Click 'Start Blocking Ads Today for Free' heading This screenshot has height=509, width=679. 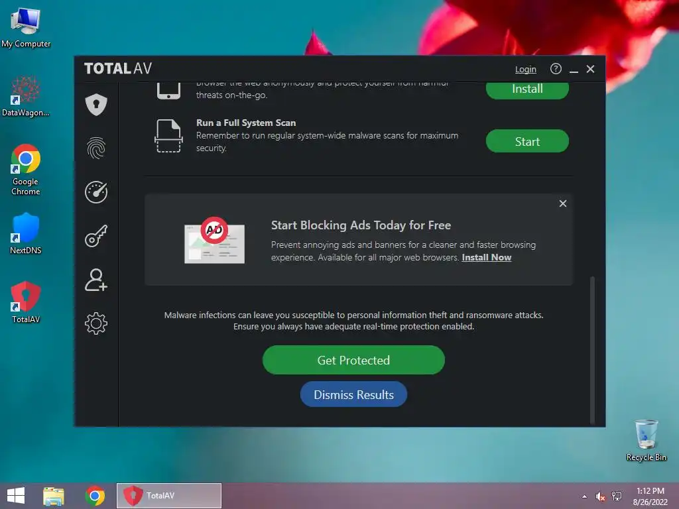tap(361, 225)
